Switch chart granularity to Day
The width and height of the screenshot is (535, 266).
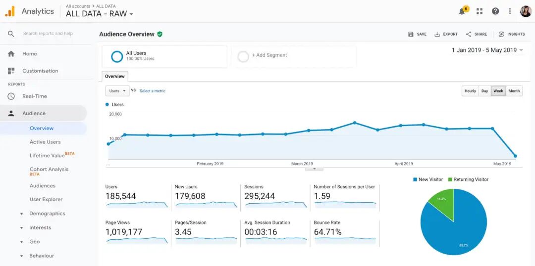click(x=484, y=91)
